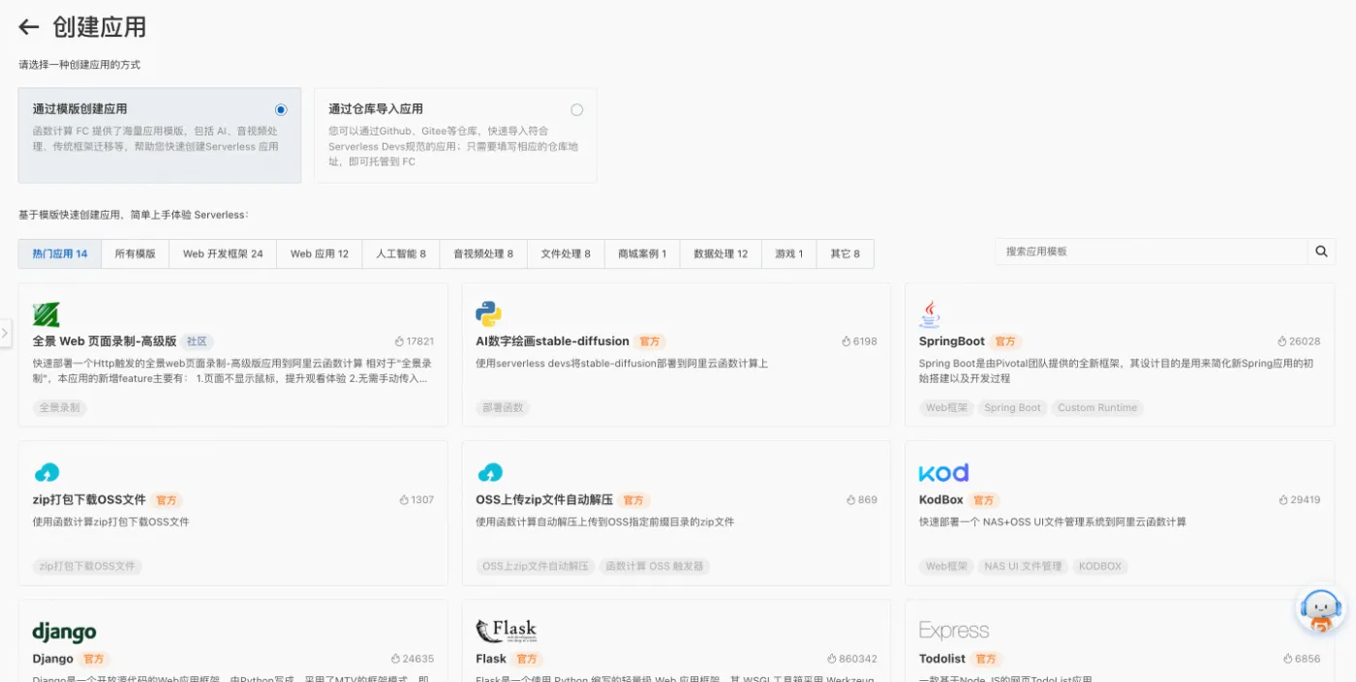The image size is (1356, 682).
Task: Click the Spring Boot tag
Action: 1013,408
